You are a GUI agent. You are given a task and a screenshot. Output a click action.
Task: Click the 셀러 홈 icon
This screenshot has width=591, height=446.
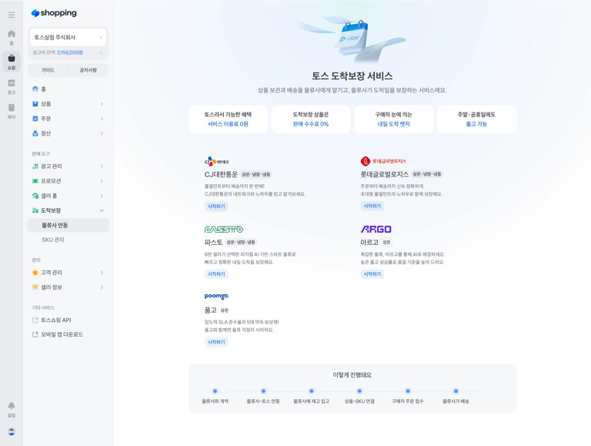point(35,196)
